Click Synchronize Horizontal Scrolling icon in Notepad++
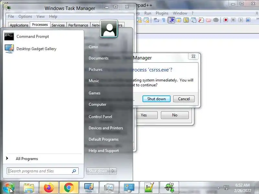 [x=146, y=20]
